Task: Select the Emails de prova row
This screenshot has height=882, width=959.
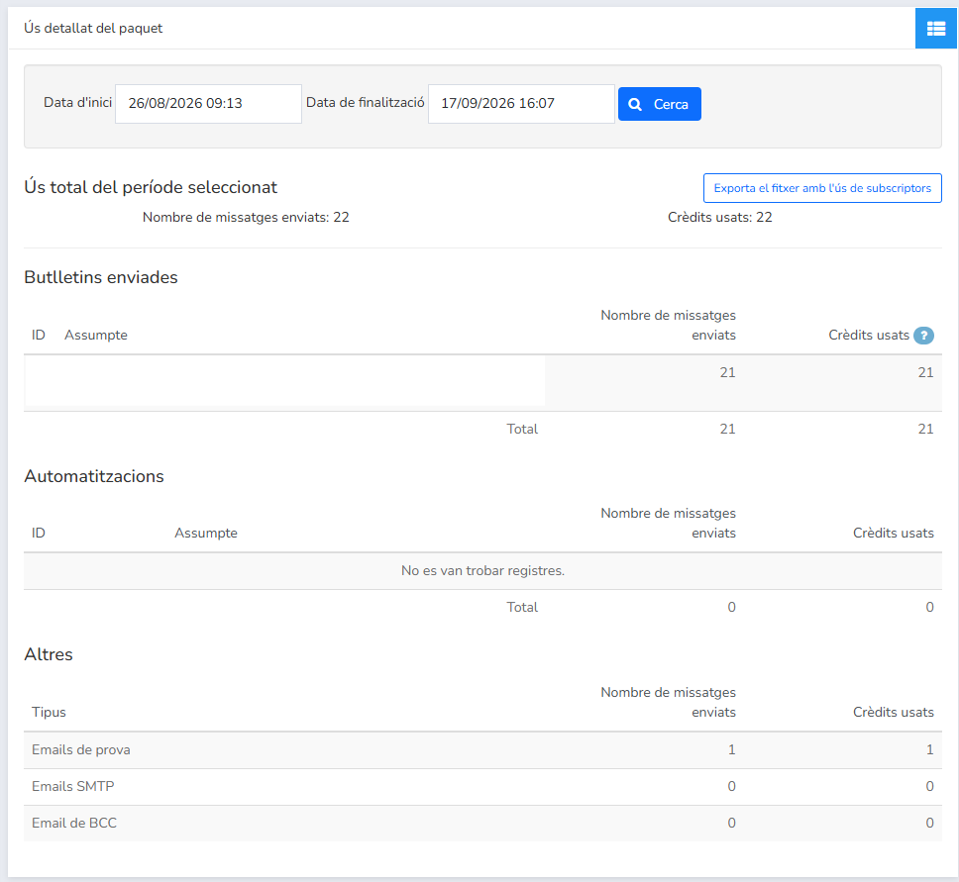Action: click(x=482, y=750)
